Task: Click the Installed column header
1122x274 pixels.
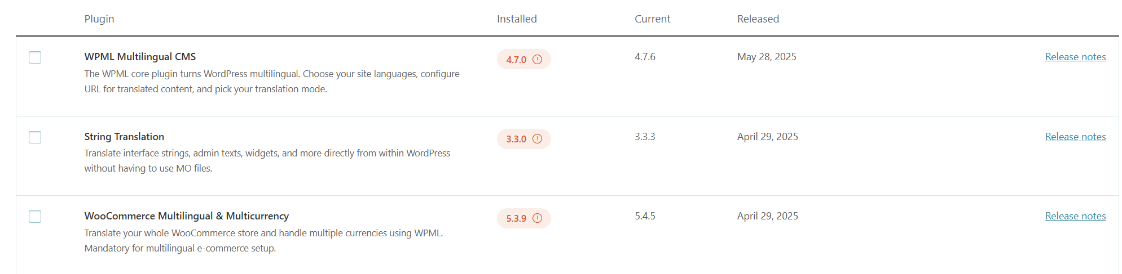Action: 517,19
